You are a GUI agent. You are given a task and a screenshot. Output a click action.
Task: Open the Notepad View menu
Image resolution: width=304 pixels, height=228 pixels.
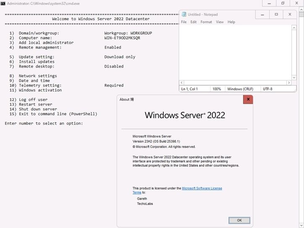(x=220, y=22)
